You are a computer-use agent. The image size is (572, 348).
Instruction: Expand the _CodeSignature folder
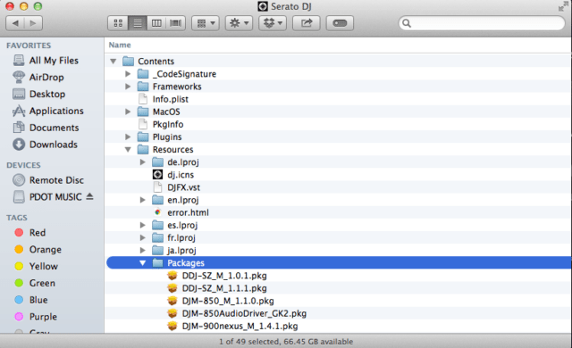click(128, 74)
